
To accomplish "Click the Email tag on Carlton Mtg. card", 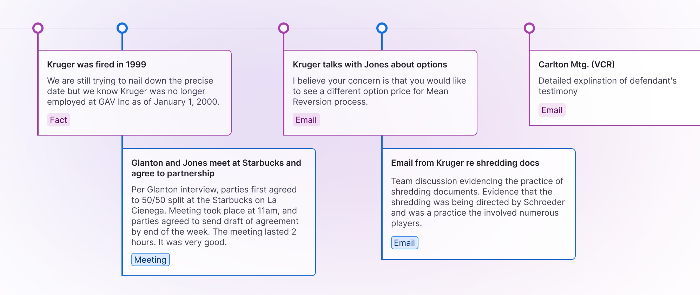I will click(552, 110).
